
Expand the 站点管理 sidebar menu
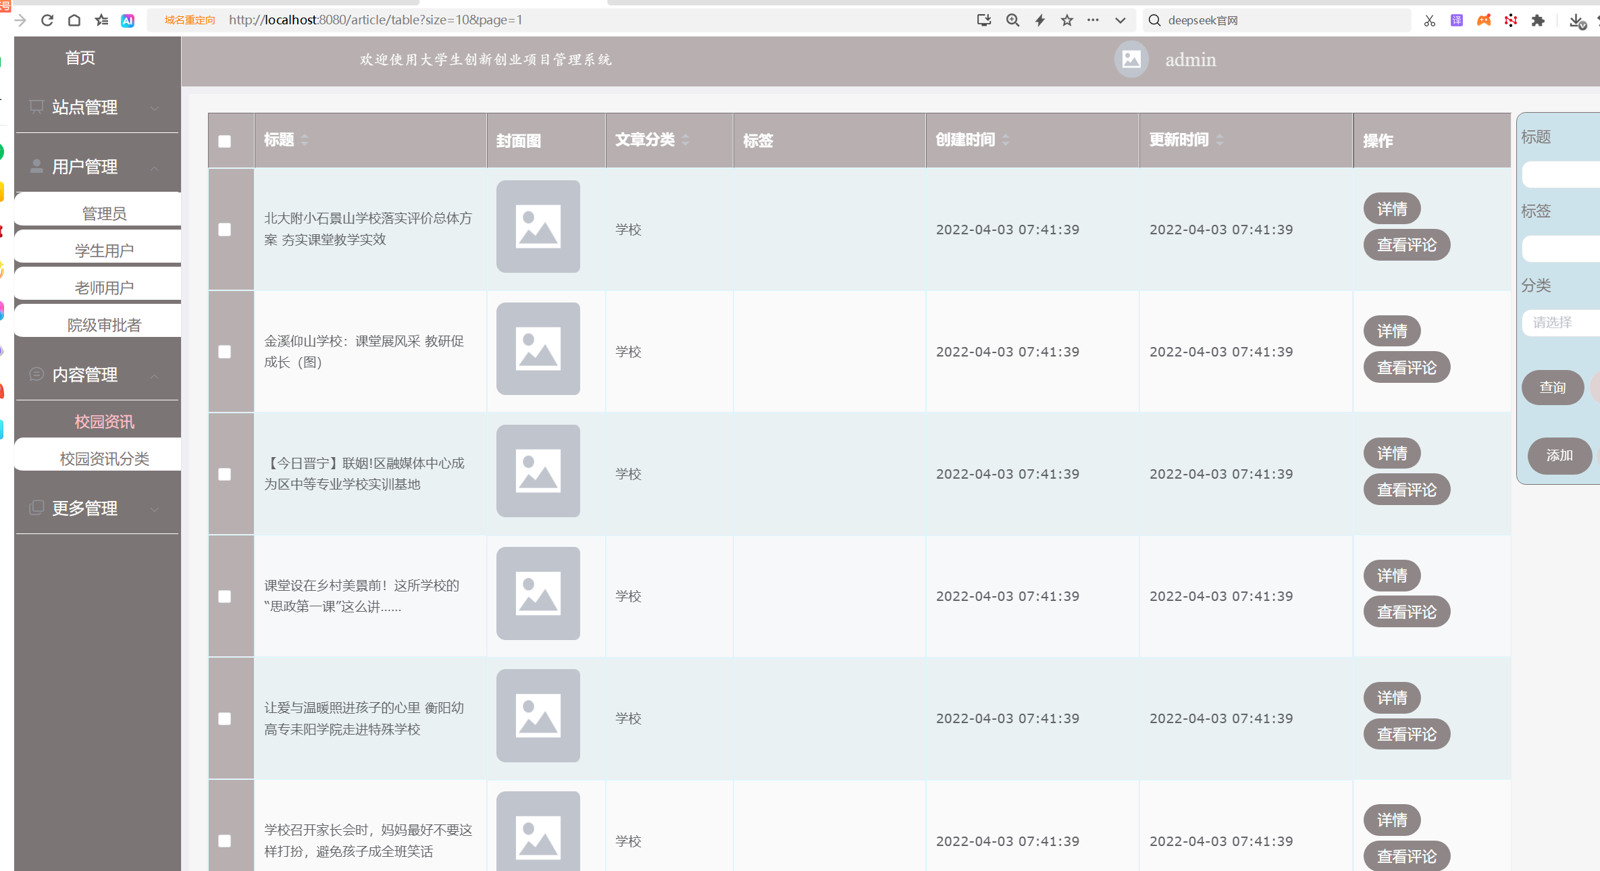pyautogui.click(x=97, y=107)
